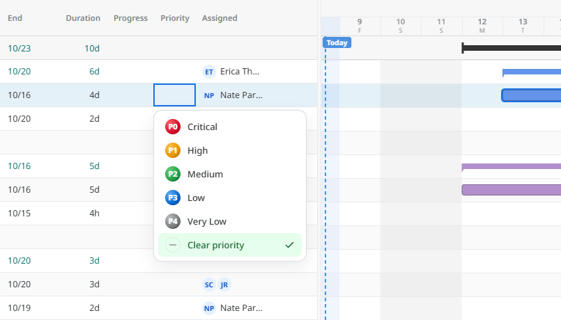Select the P4 Very Low priority icon
Screen dimensions: 561x320
pos(172,221)
